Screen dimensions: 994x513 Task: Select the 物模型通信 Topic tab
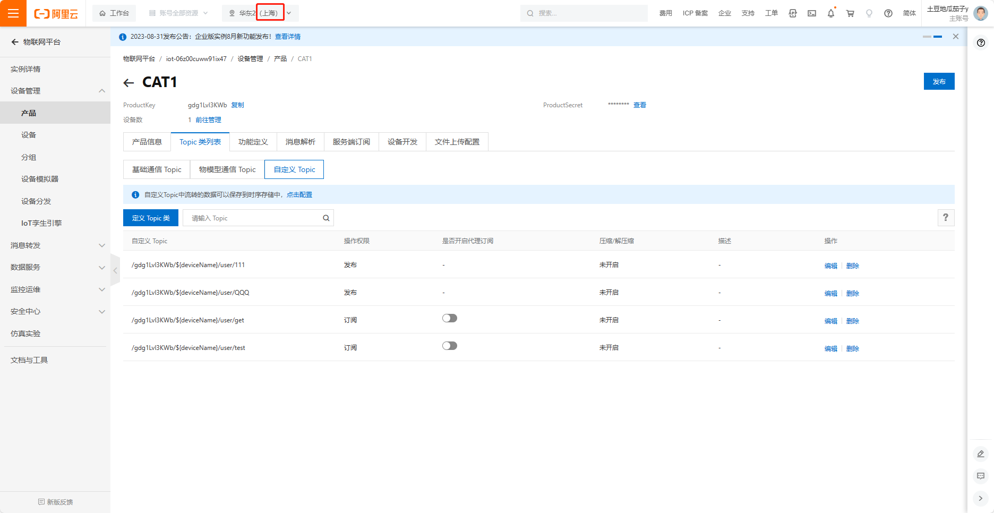(x=227, y=169)
